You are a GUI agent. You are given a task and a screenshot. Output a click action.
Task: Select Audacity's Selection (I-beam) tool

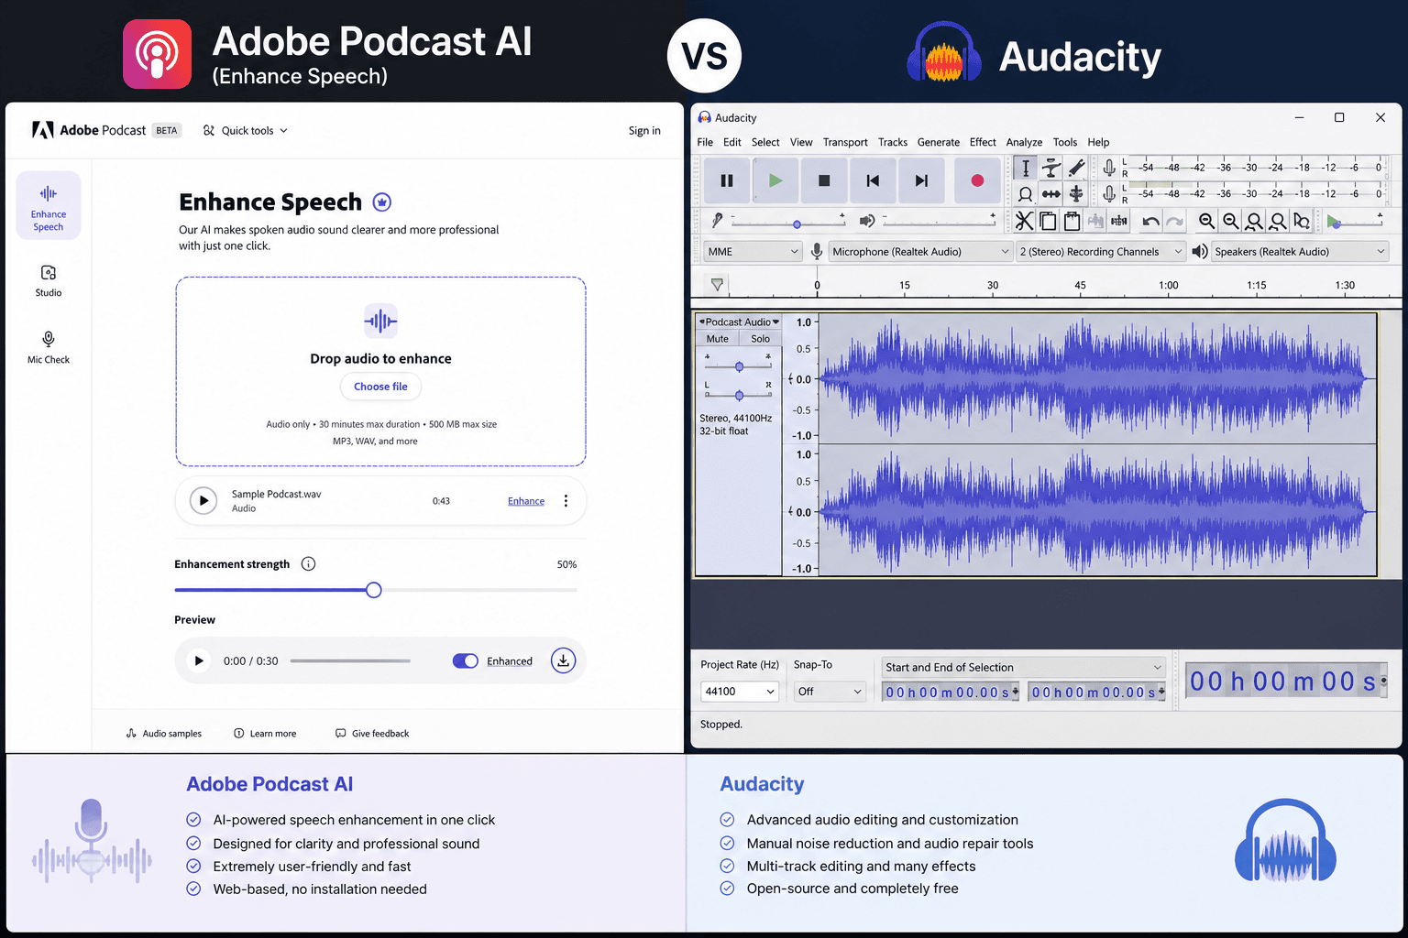[x=1026, y=168]
